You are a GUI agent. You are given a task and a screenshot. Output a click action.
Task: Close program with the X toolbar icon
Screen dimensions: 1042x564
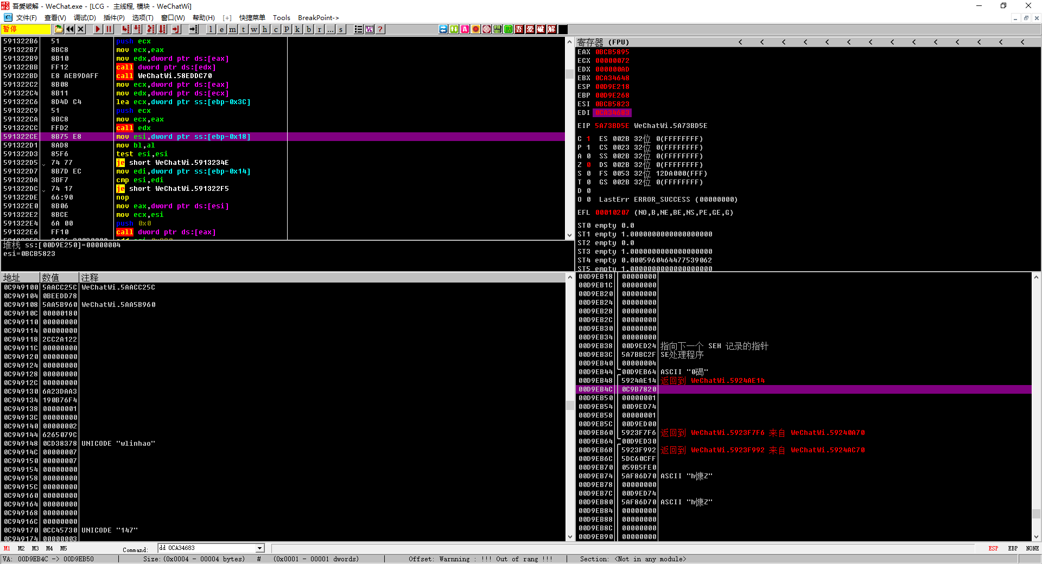point(81,29)
